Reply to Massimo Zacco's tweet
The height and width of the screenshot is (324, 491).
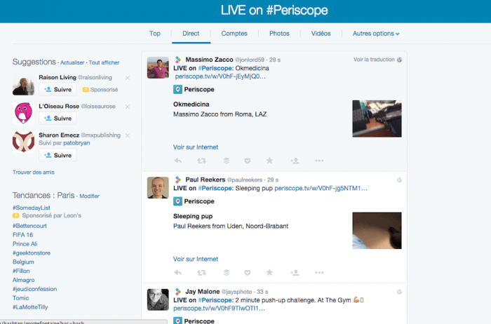point(178,161)
